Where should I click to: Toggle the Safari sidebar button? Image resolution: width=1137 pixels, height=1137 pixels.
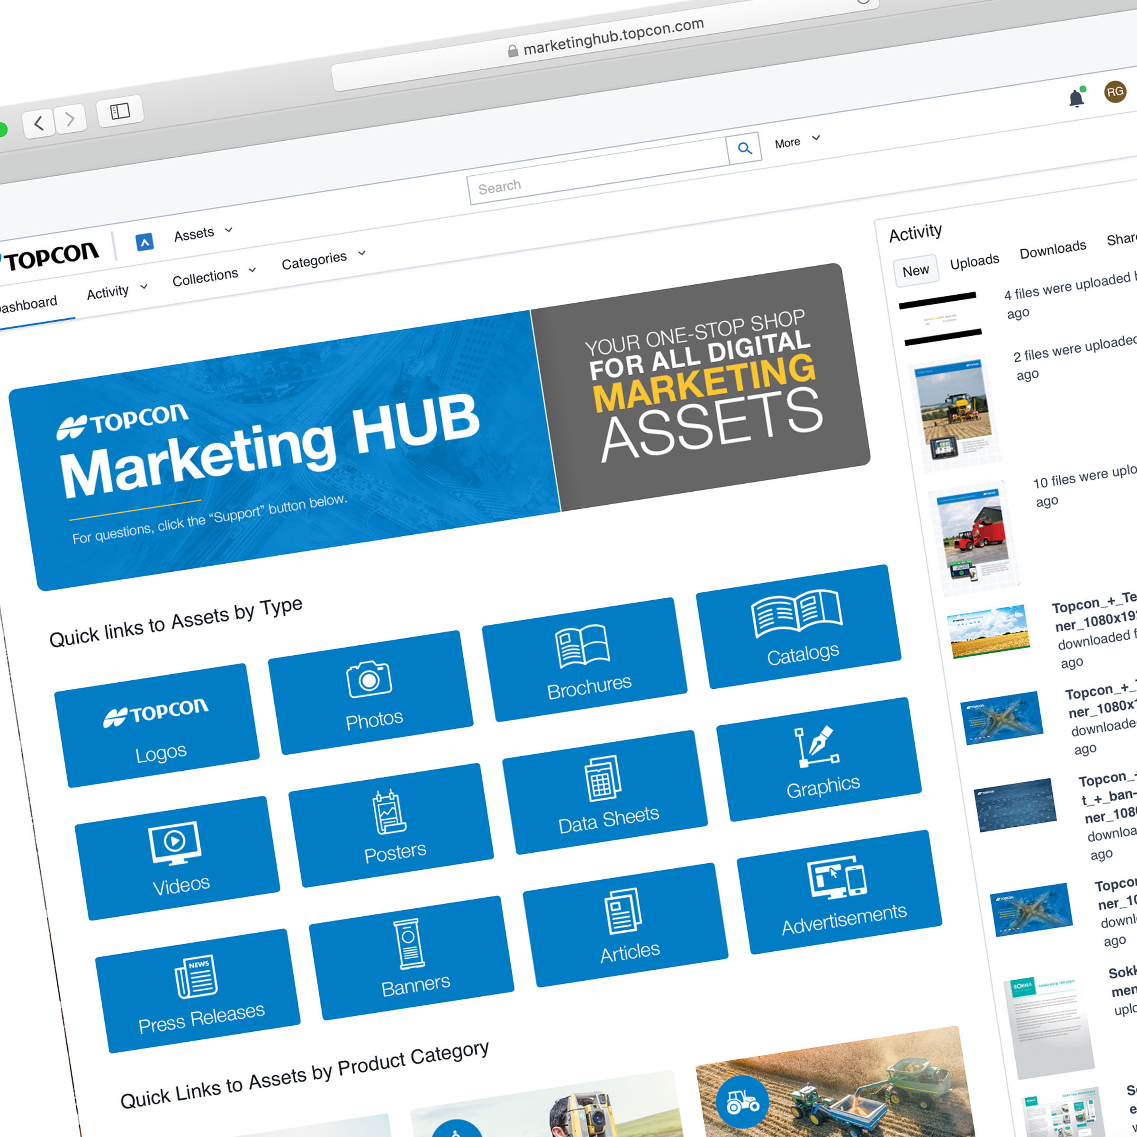coord(120,111)
